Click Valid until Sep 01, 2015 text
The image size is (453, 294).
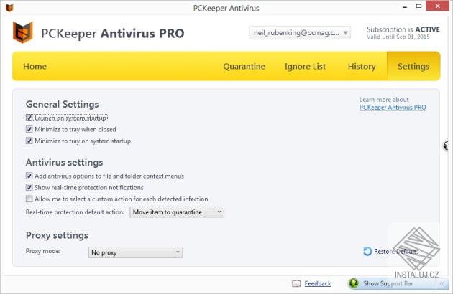(398, 37)
